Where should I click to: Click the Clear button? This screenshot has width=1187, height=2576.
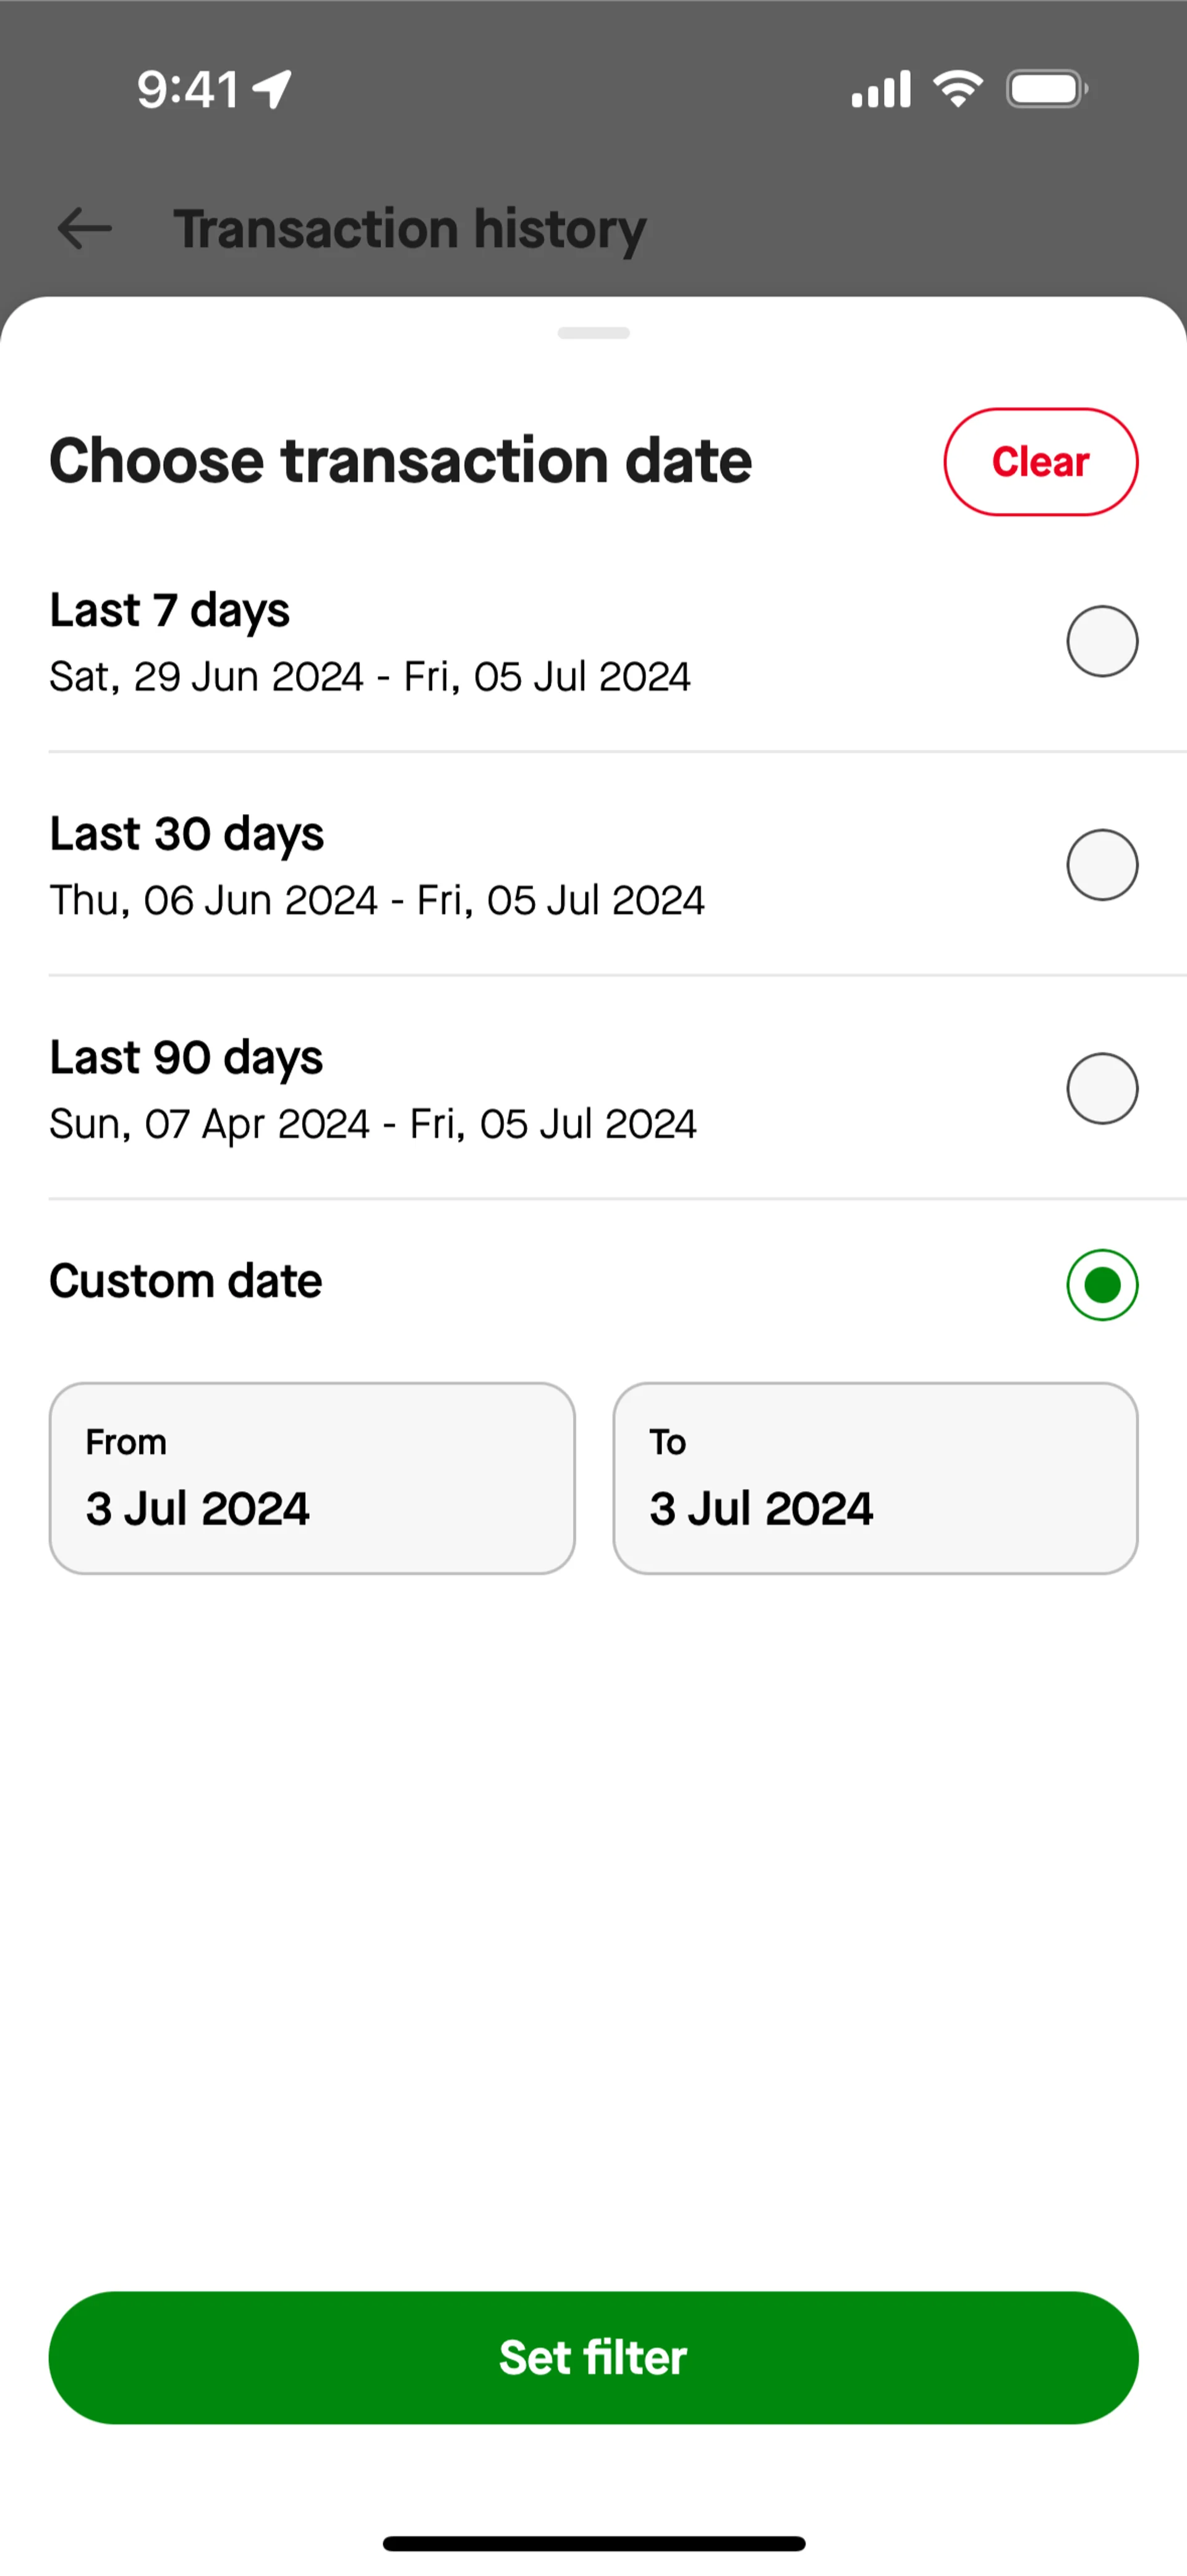click(1040, 462)
